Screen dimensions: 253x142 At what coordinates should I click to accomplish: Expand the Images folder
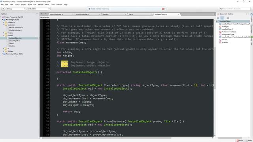pos(4,33)
